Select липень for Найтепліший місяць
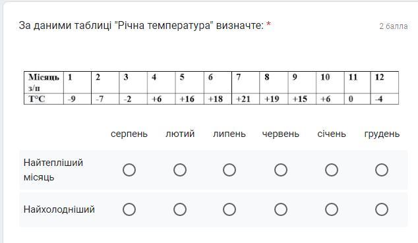Screen dimensions: 418x243 [x=229, y=170]
